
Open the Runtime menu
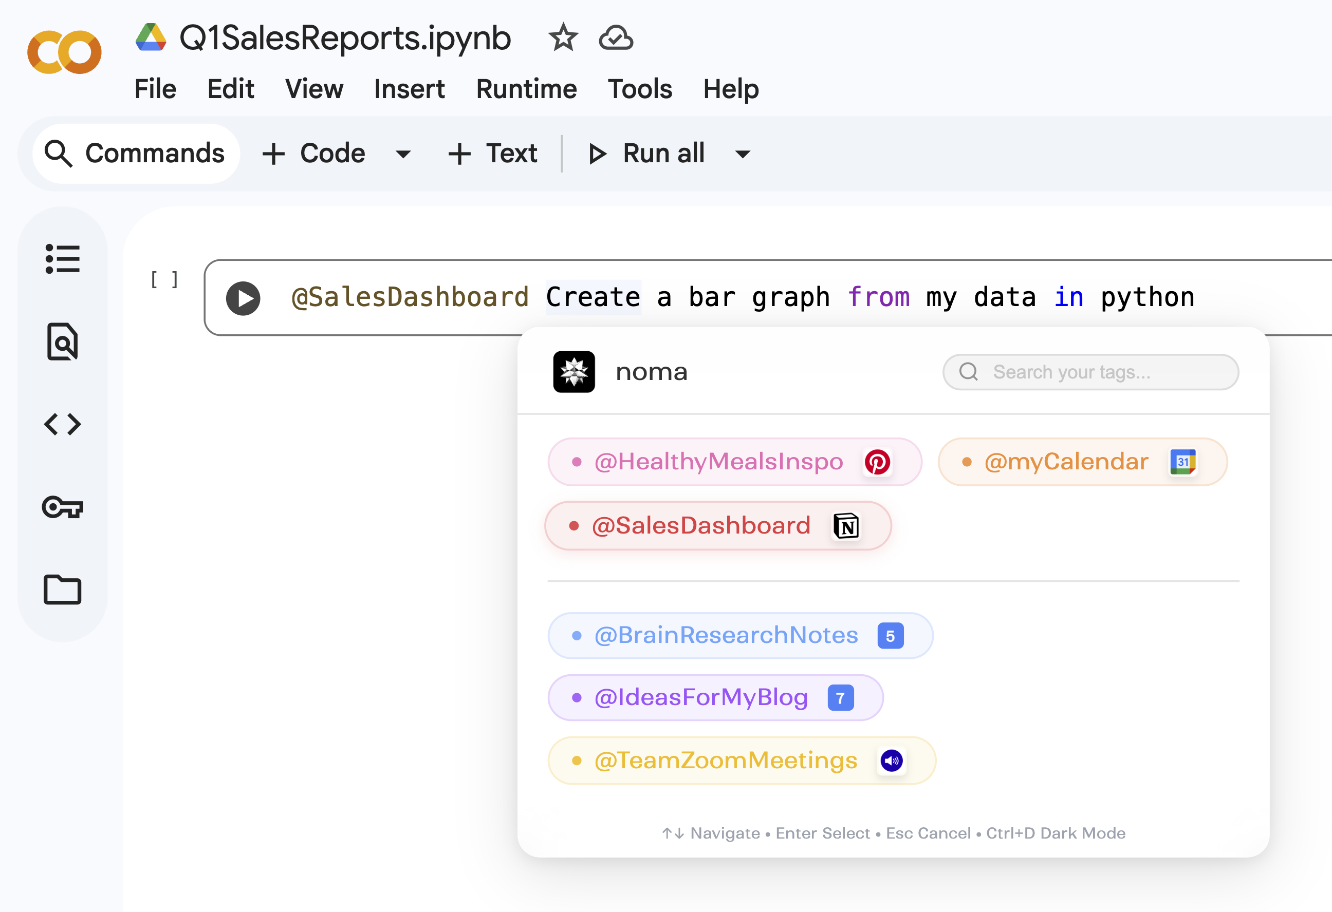526,89
